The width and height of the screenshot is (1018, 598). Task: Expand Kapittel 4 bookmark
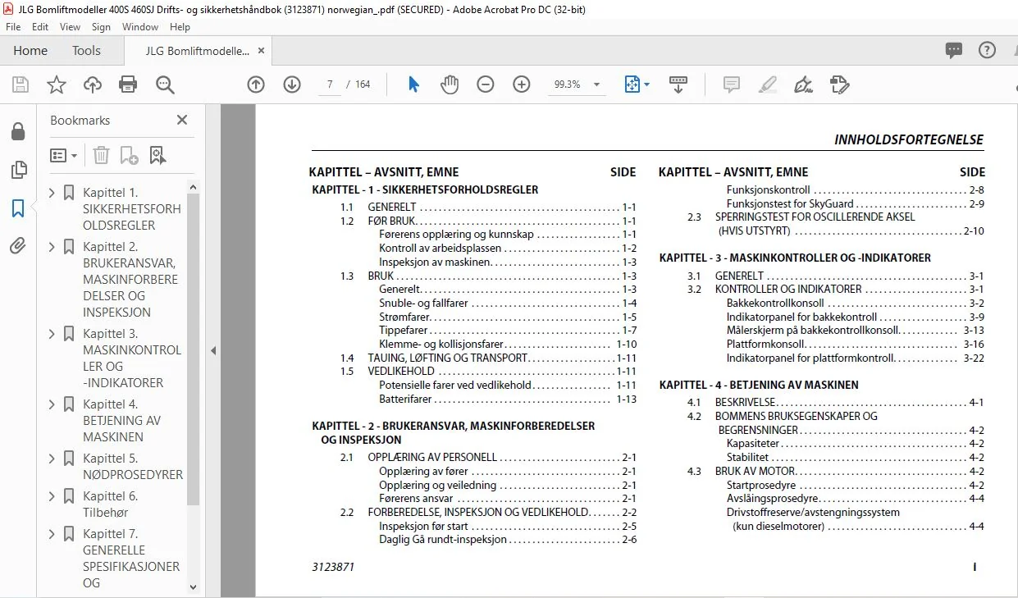(52, 404)
